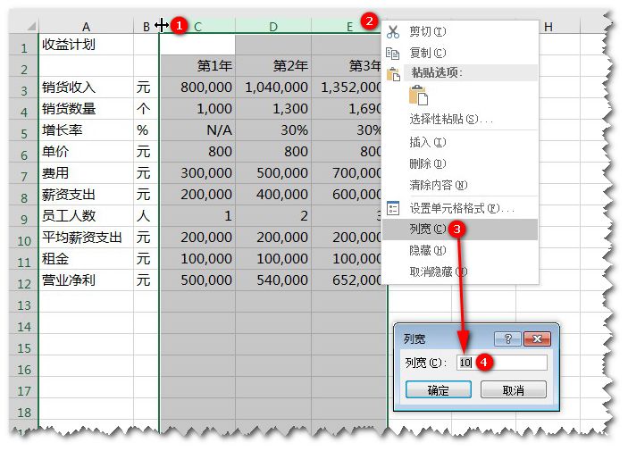Click the 第1年 header cell
Screen dimensions: 628x451
(x=197, y=66)
